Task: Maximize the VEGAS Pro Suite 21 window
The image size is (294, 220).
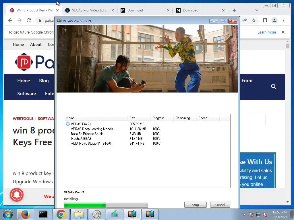Action: (x=223, y=21)
